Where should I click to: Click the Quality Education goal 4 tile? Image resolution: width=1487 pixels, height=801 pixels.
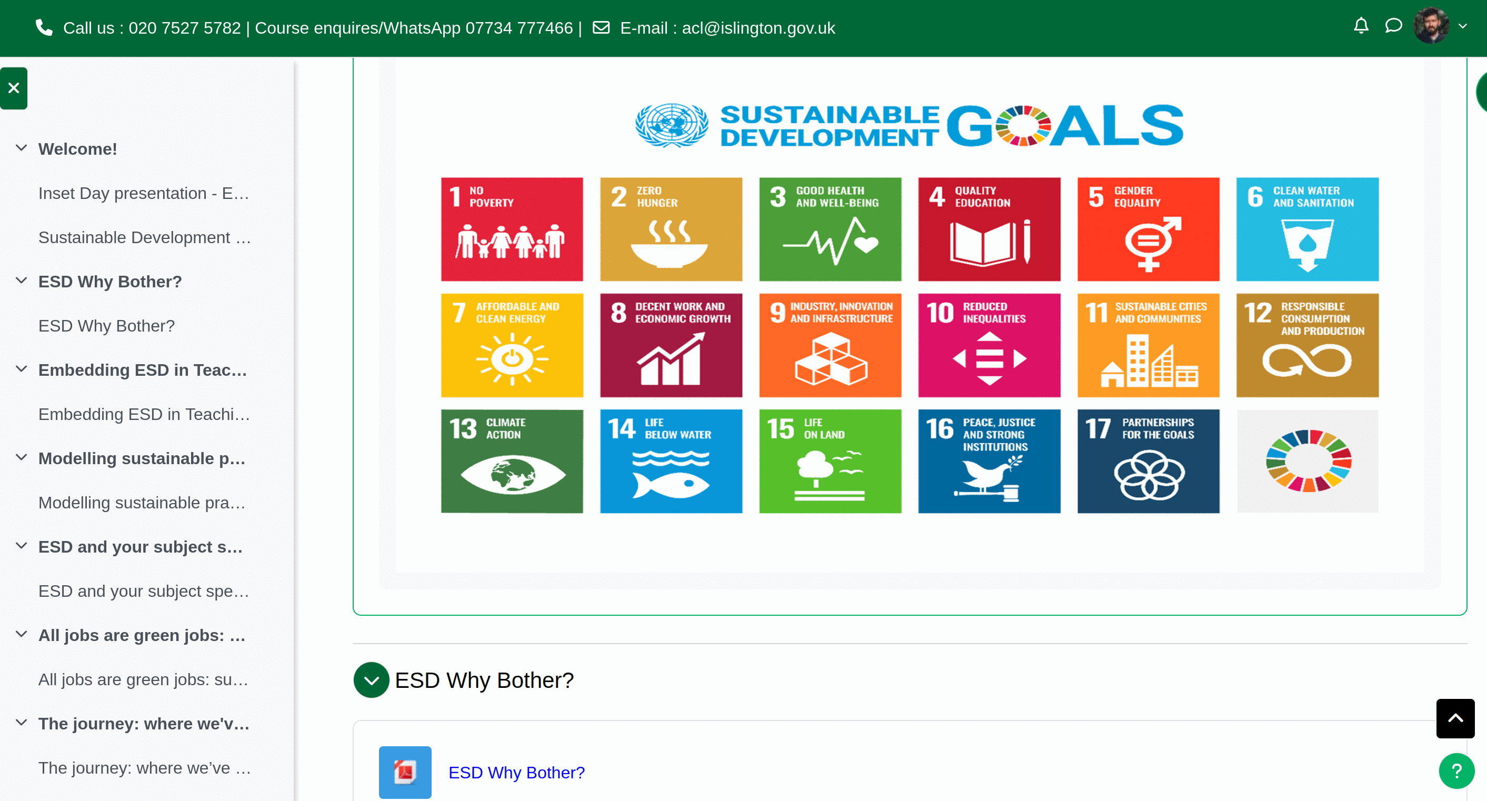point(989,229)
